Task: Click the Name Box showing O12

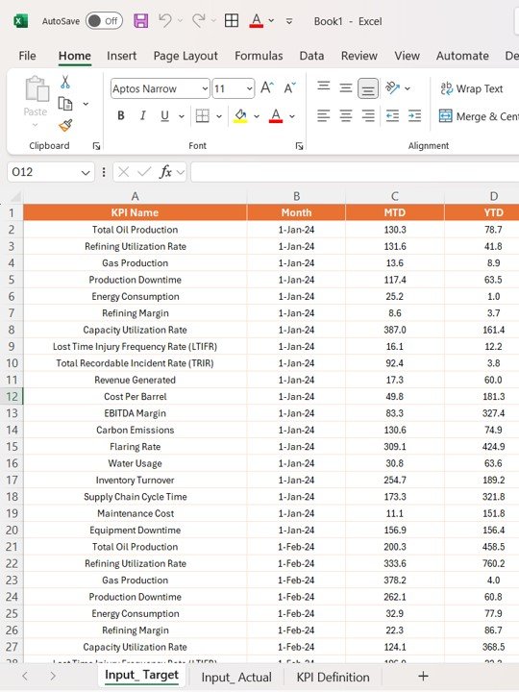Action: coord(42,172)
